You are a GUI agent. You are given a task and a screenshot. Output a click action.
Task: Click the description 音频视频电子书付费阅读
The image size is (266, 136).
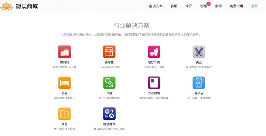[x=154, y=98]
